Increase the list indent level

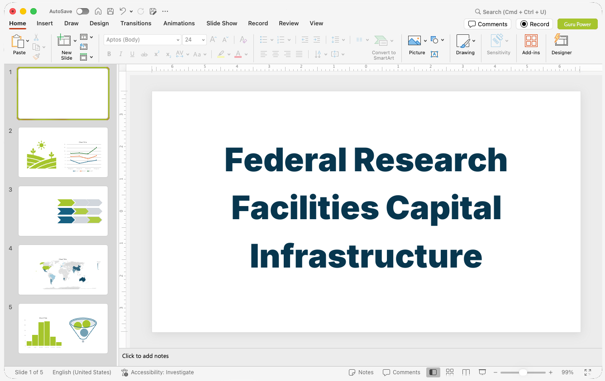click(x=317, y=40)
